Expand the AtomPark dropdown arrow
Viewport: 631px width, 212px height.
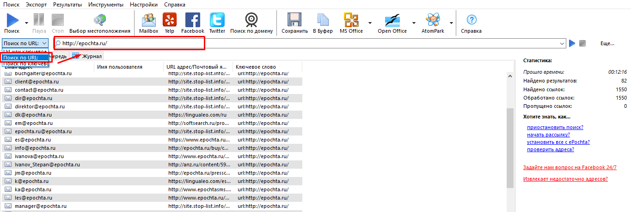click(451, 23)
